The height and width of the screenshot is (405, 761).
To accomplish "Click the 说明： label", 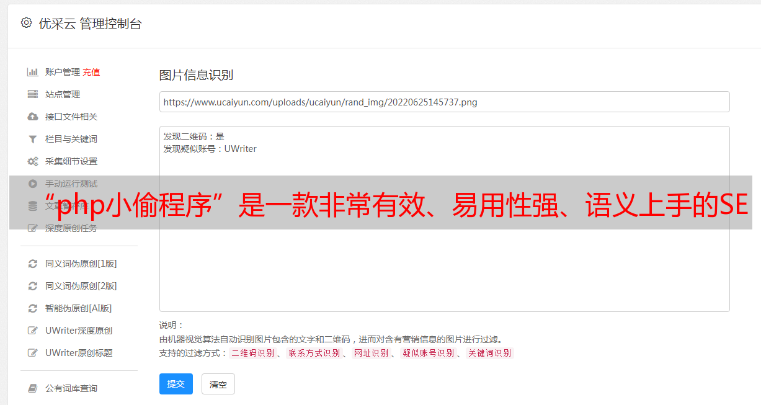I will point(172,325).
